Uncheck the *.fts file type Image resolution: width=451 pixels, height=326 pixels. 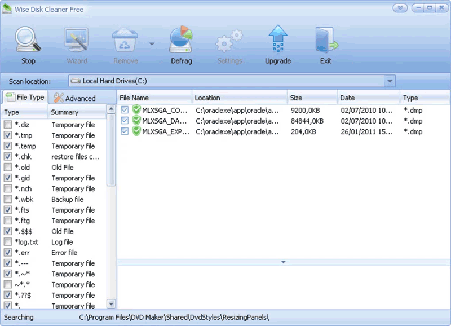(x=8, y=210)
